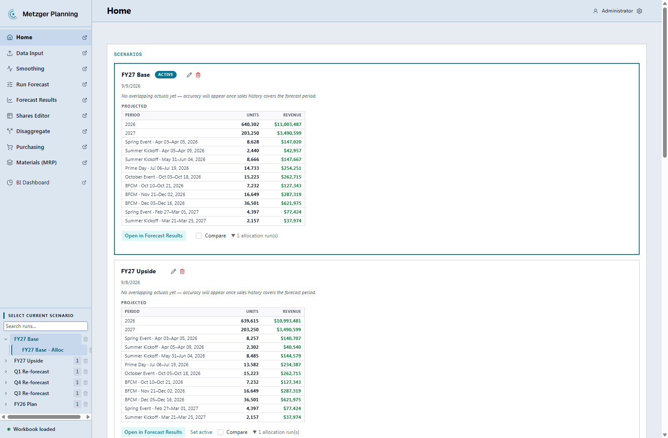The width and height of the screenshot is (668, 438).
Task: Set FY27 Upside as active
Action: click(x=201, y=432)
